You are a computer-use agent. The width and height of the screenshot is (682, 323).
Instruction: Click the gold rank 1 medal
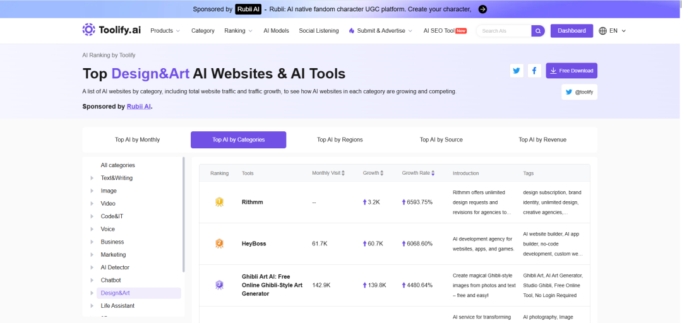tap(219, 202)
